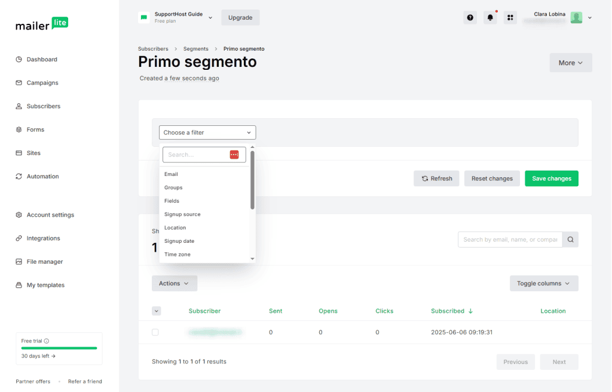
Task: Click the Upgrade button
Action: point(240,17)
